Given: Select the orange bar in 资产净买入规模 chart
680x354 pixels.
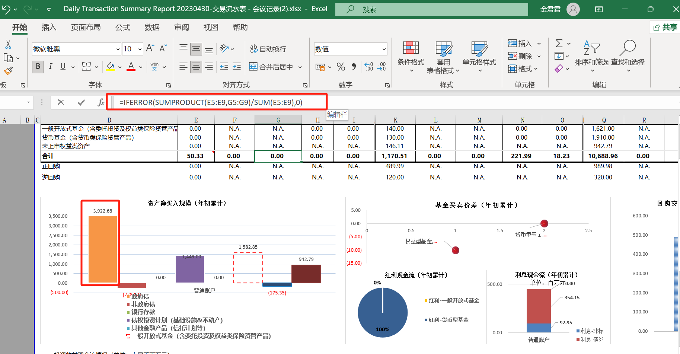Looking at the screenshot, I should (103, 249).
